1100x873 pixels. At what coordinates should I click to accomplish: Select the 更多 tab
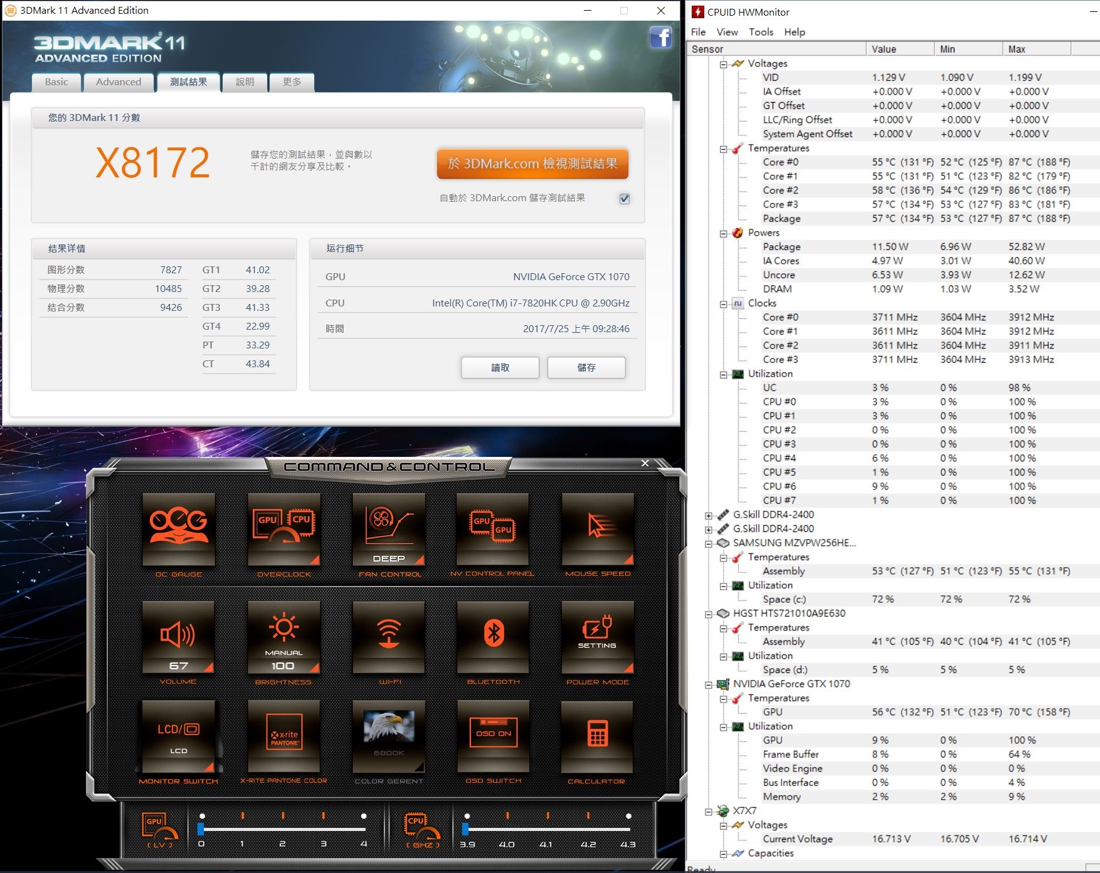(292, 82)
